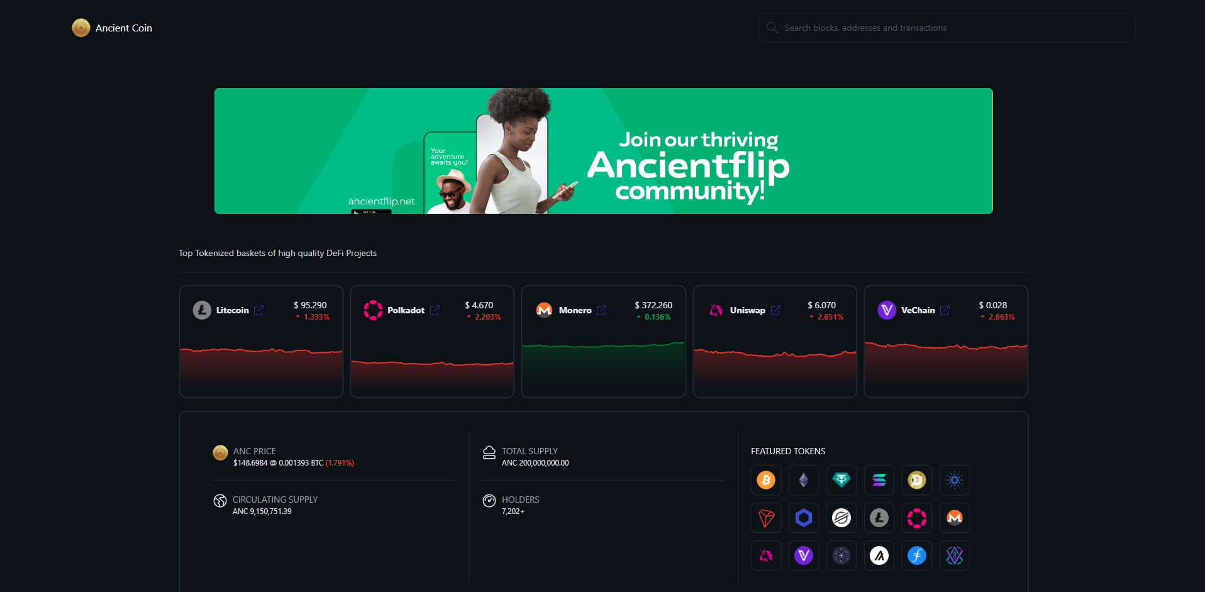The height and width of the screenshot is (592, 1205).
Task: Open the Ancient Coin home link
Action: pyautogui.click(x=112, y=28)
